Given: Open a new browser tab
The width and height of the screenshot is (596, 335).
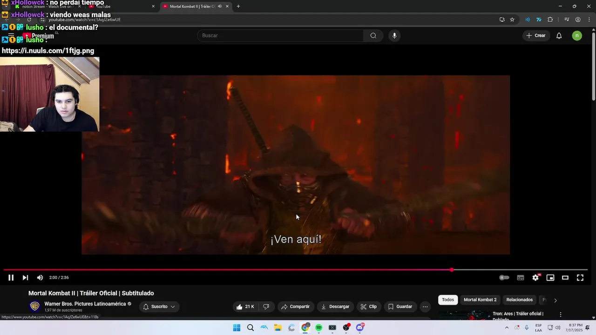Looking at the screenshot, I should point(238,7).
